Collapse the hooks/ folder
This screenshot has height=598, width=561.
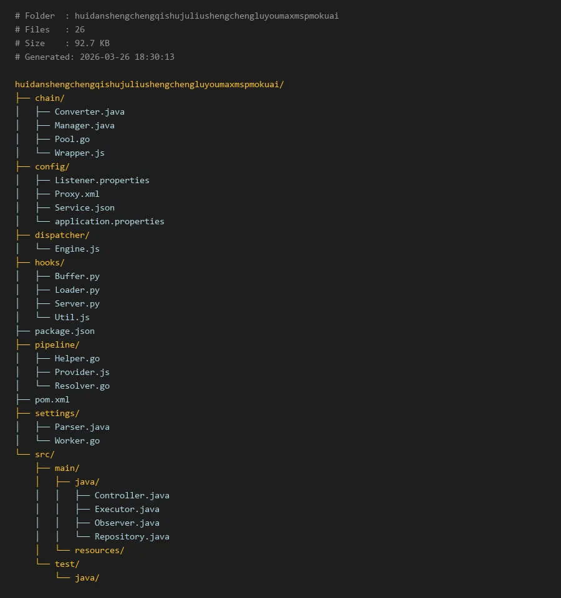click(49, 262)
